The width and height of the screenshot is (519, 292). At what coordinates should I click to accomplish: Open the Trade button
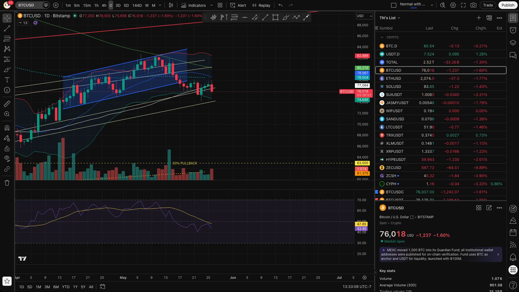[x=488, y=5]
